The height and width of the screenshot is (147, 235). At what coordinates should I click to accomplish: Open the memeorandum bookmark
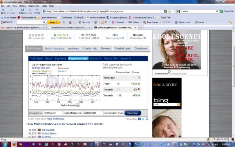click(x=96, y=18)
